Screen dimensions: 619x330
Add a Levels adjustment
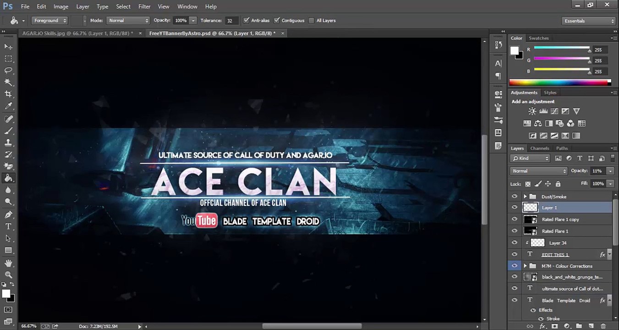[x=543, y=111]
